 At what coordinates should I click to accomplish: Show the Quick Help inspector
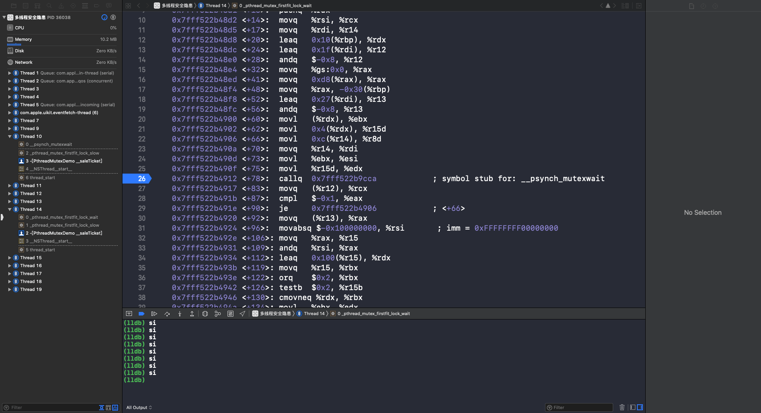pyautogui.click(x=715, y=6)
